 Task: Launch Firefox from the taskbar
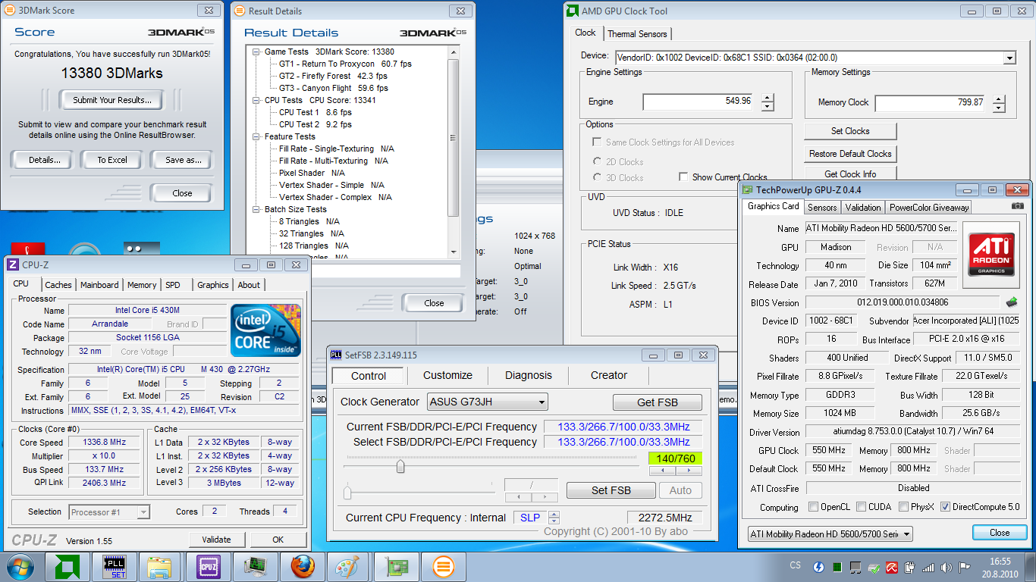[302, 566]
